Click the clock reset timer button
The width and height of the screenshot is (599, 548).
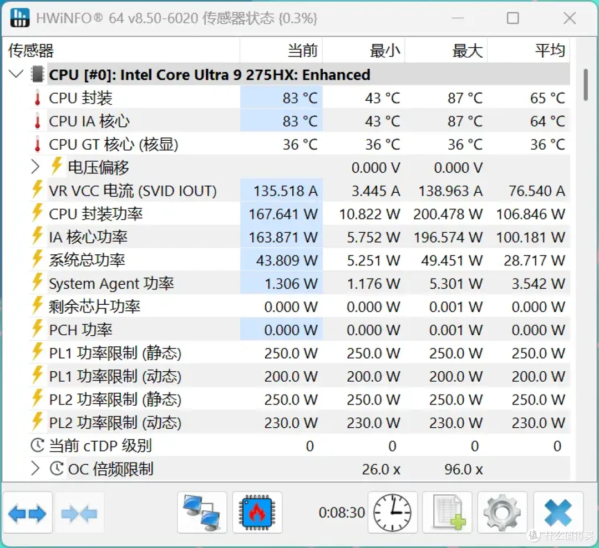pyautogui.click(x=392, y=513)
